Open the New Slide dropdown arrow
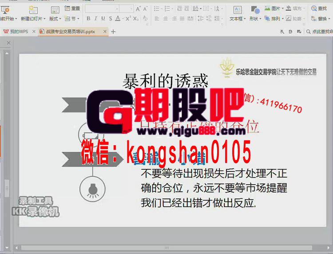The height and width of the screenshot is (254, 333). (44, 19)
